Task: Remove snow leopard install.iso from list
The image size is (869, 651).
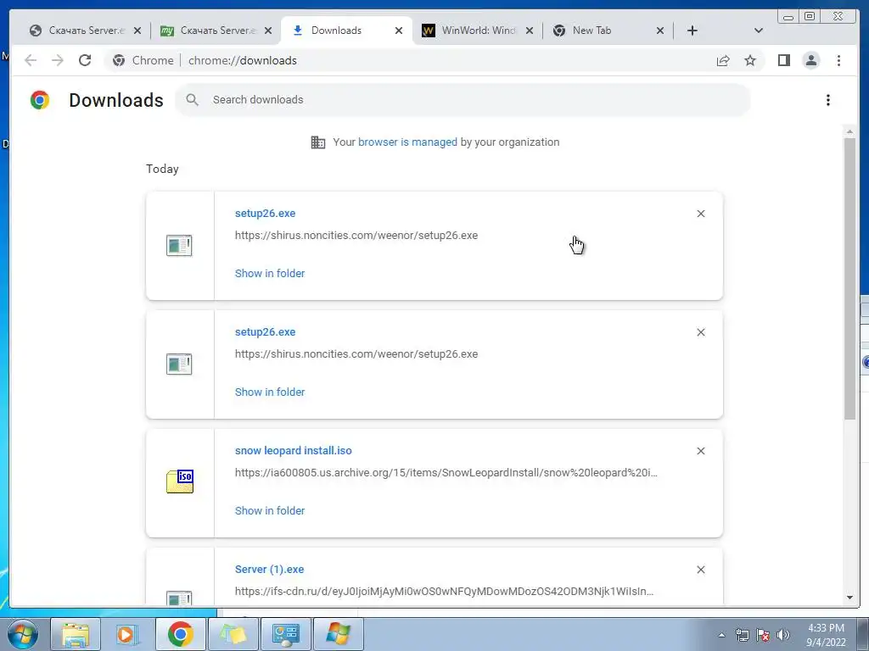Action: [700, 451]
